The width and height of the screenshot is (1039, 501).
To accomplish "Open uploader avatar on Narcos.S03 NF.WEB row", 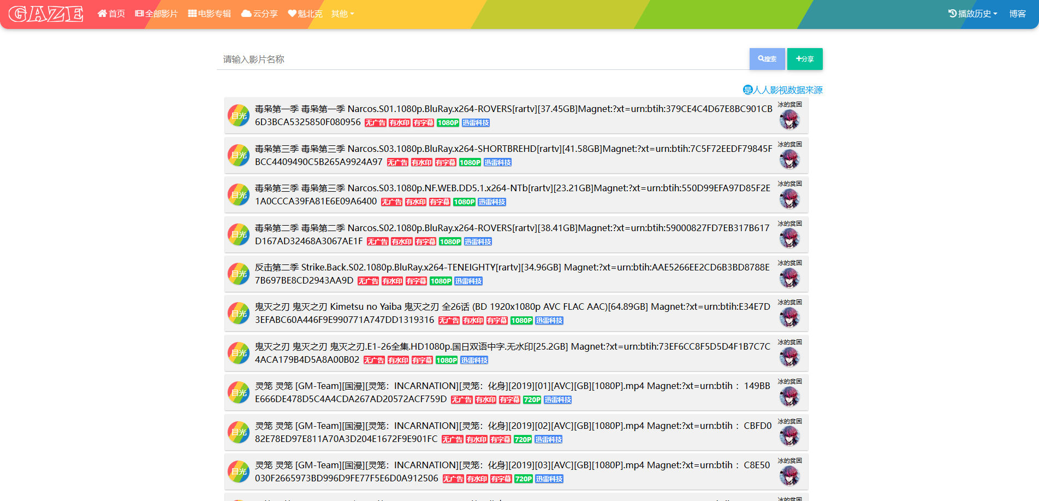I will tap(789, 199).
